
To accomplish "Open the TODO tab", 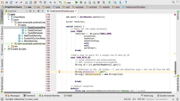I will (x=68, y=96).
